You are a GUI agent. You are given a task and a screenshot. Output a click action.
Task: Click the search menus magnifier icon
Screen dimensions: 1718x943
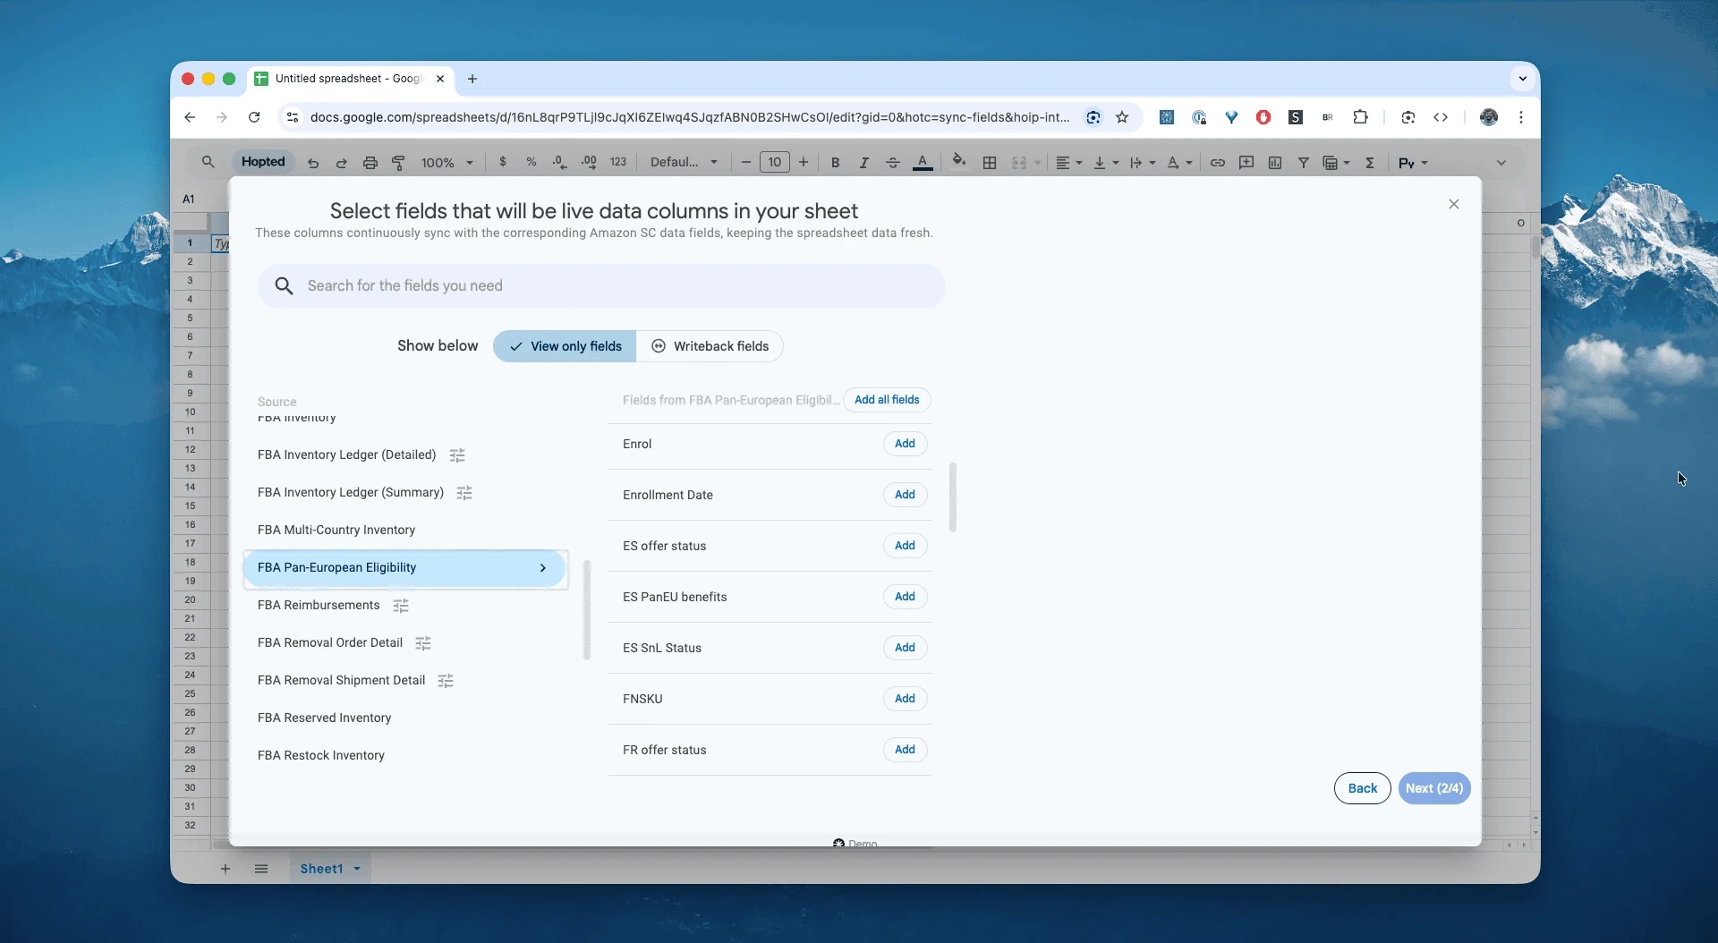(208, 162)
